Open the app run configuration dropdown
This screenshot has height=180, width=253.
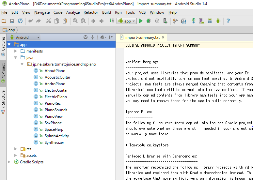click(125, 21)
